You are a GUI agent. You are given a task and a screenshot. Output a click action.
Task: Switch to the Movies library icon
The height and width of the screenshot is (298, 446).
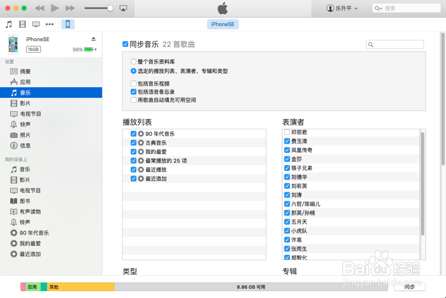click(22, 24)
